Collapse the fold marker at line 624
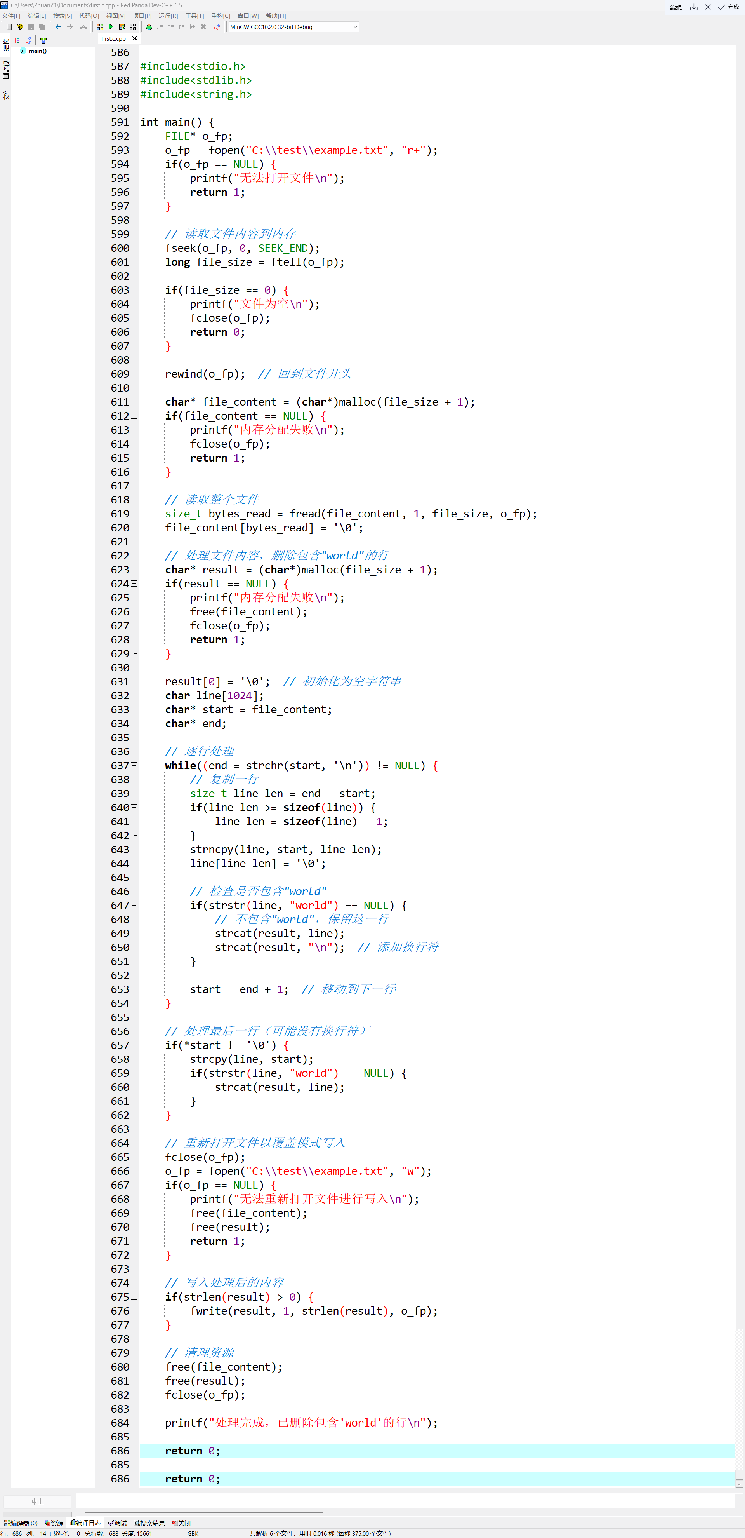 click(134, 583)
